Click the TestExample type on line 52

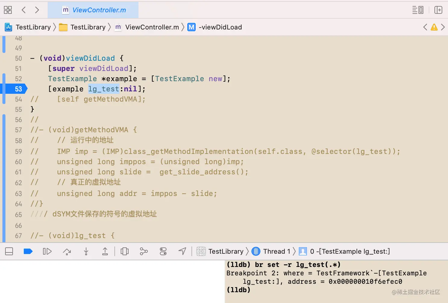pyautogui.click(x=72, y=79)
